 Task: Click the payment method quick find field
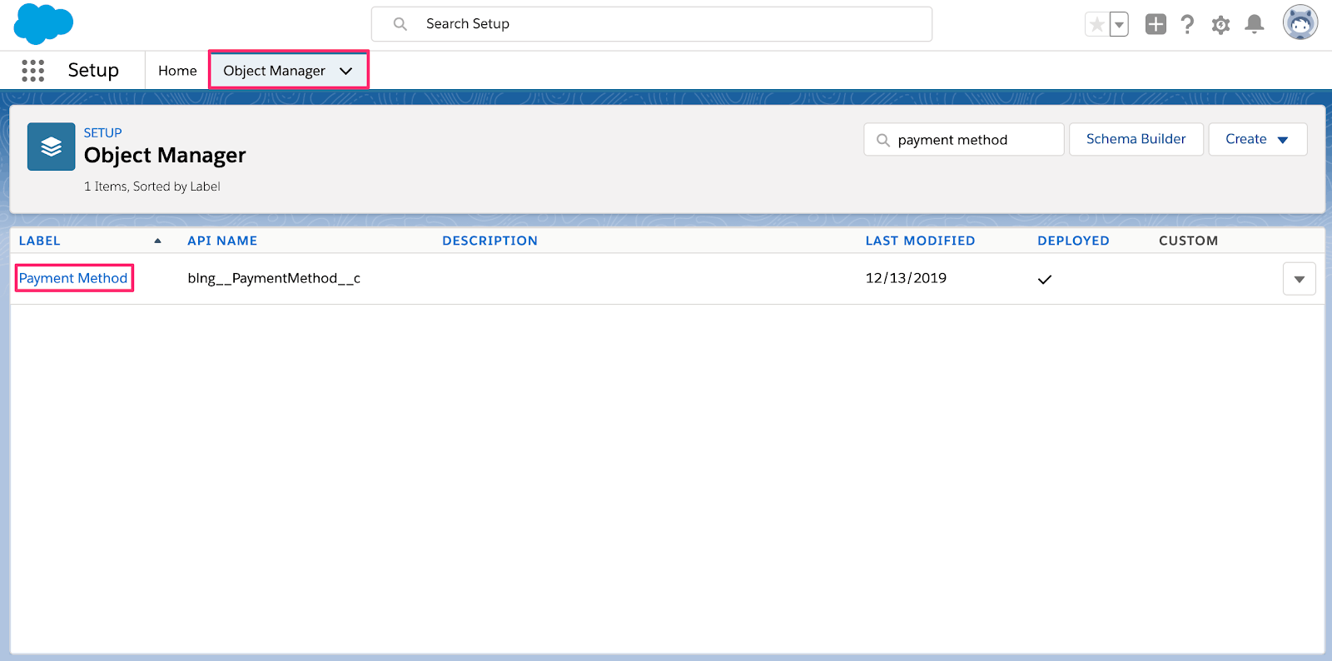tap(964, 140)
